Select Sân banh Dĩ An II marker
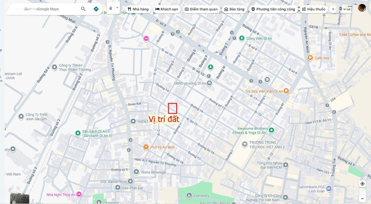 click(78, 133)
